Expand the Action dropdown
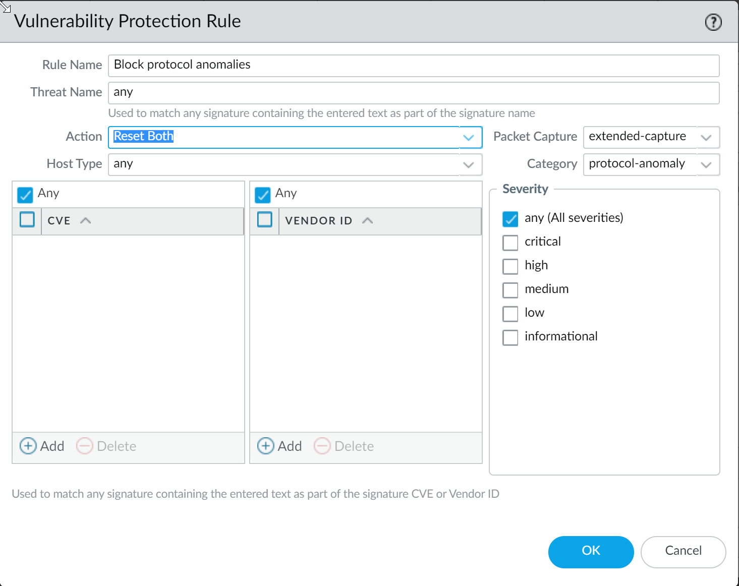The height and width of the screenshot is (586, 739). (x=469, y=137)
